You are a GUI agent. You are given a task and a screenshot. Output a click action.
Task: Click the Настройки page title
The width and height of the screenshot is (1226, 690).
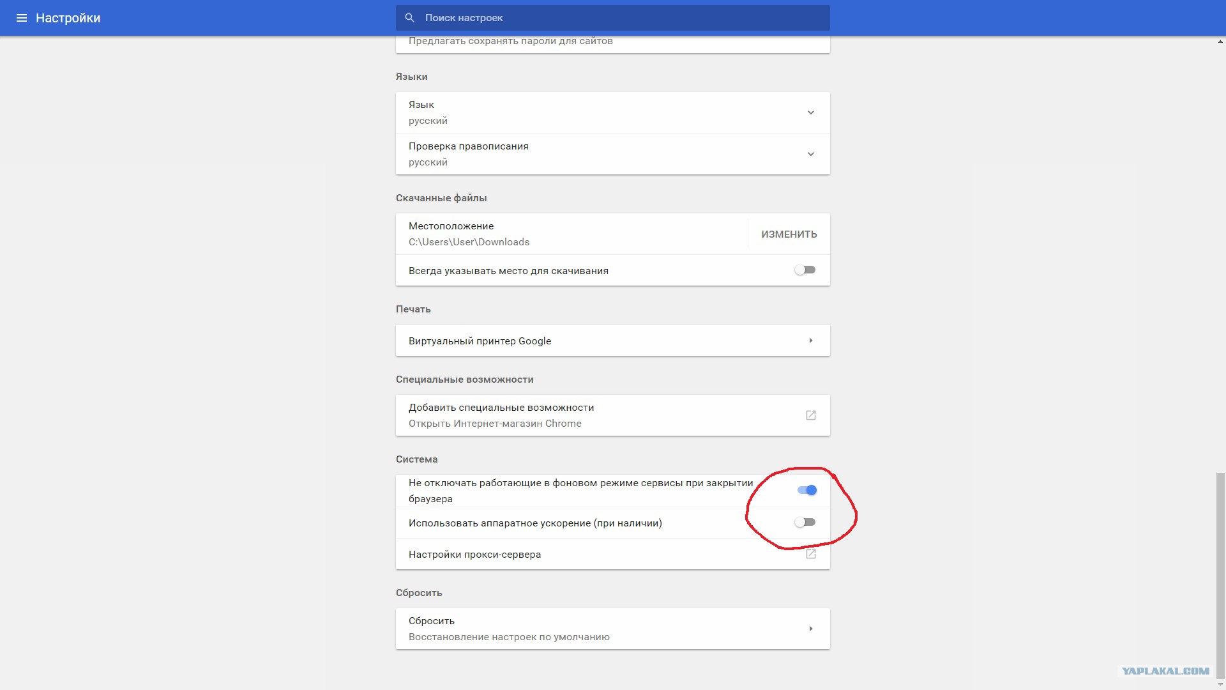coord(68,18)
